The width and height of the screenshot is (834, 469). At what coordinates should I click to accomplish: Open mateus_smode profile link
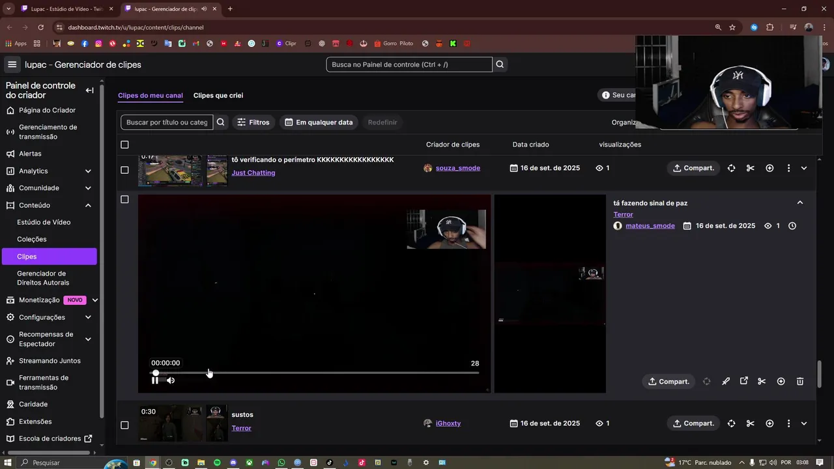(650, 226)
